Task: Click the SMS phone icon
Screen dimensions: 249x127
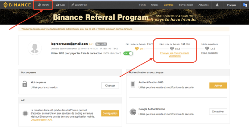Action: point(133,84)
